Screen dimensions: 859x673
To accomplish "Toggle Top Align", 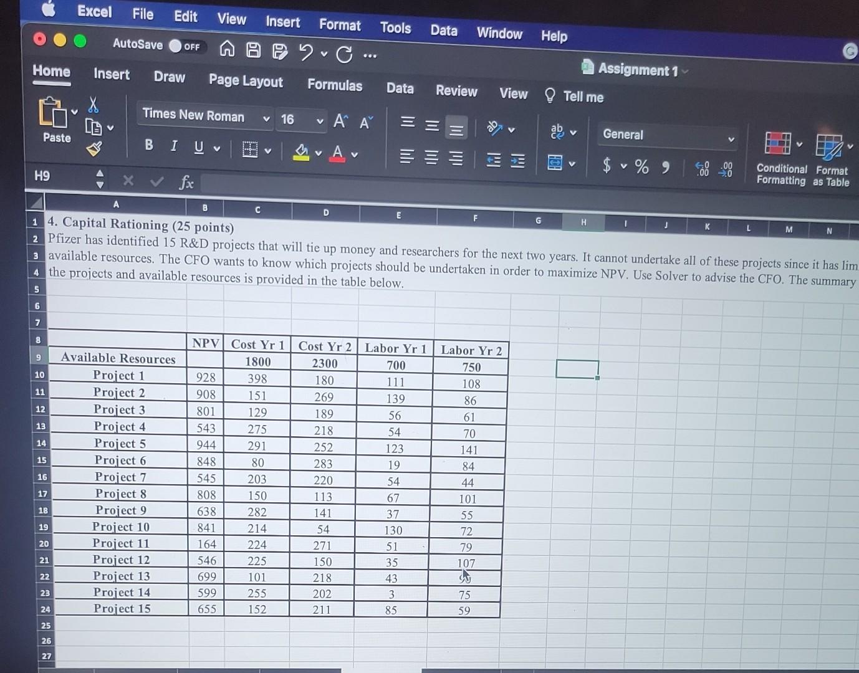I will pyautogui.click(x=407, y=122).
